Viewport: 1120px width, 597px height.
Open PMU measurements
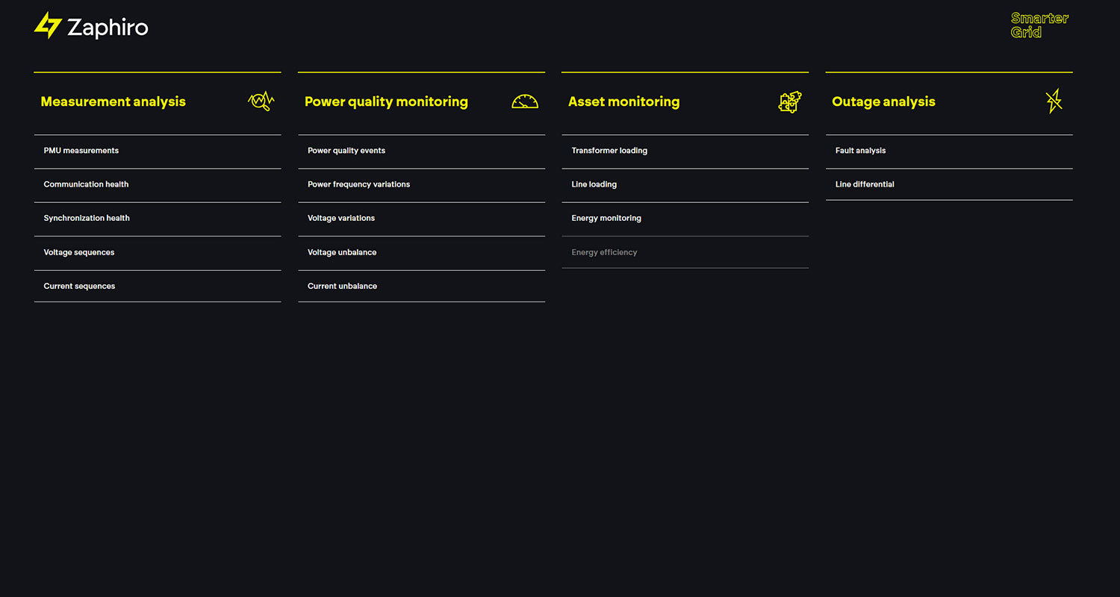(81, 151)
